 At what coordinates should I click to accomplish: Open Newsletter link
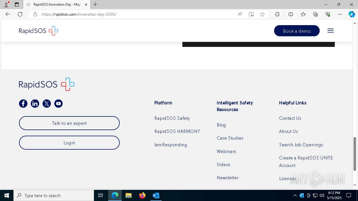click(x=228, y=178)
